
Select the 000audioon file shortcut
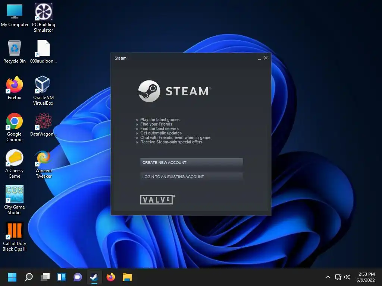(43, 51)
